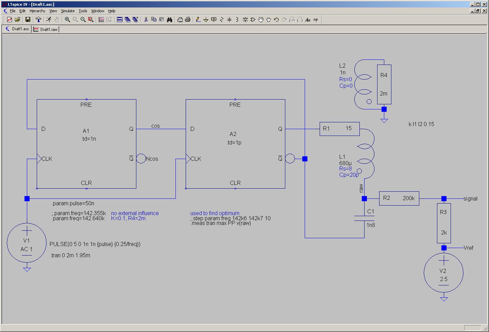Image resolution: width=489 pixels, height=332 pixels.
Task: Pick the Capacitor placement tool
Action: pyautogui.click(x=229, y=20)
